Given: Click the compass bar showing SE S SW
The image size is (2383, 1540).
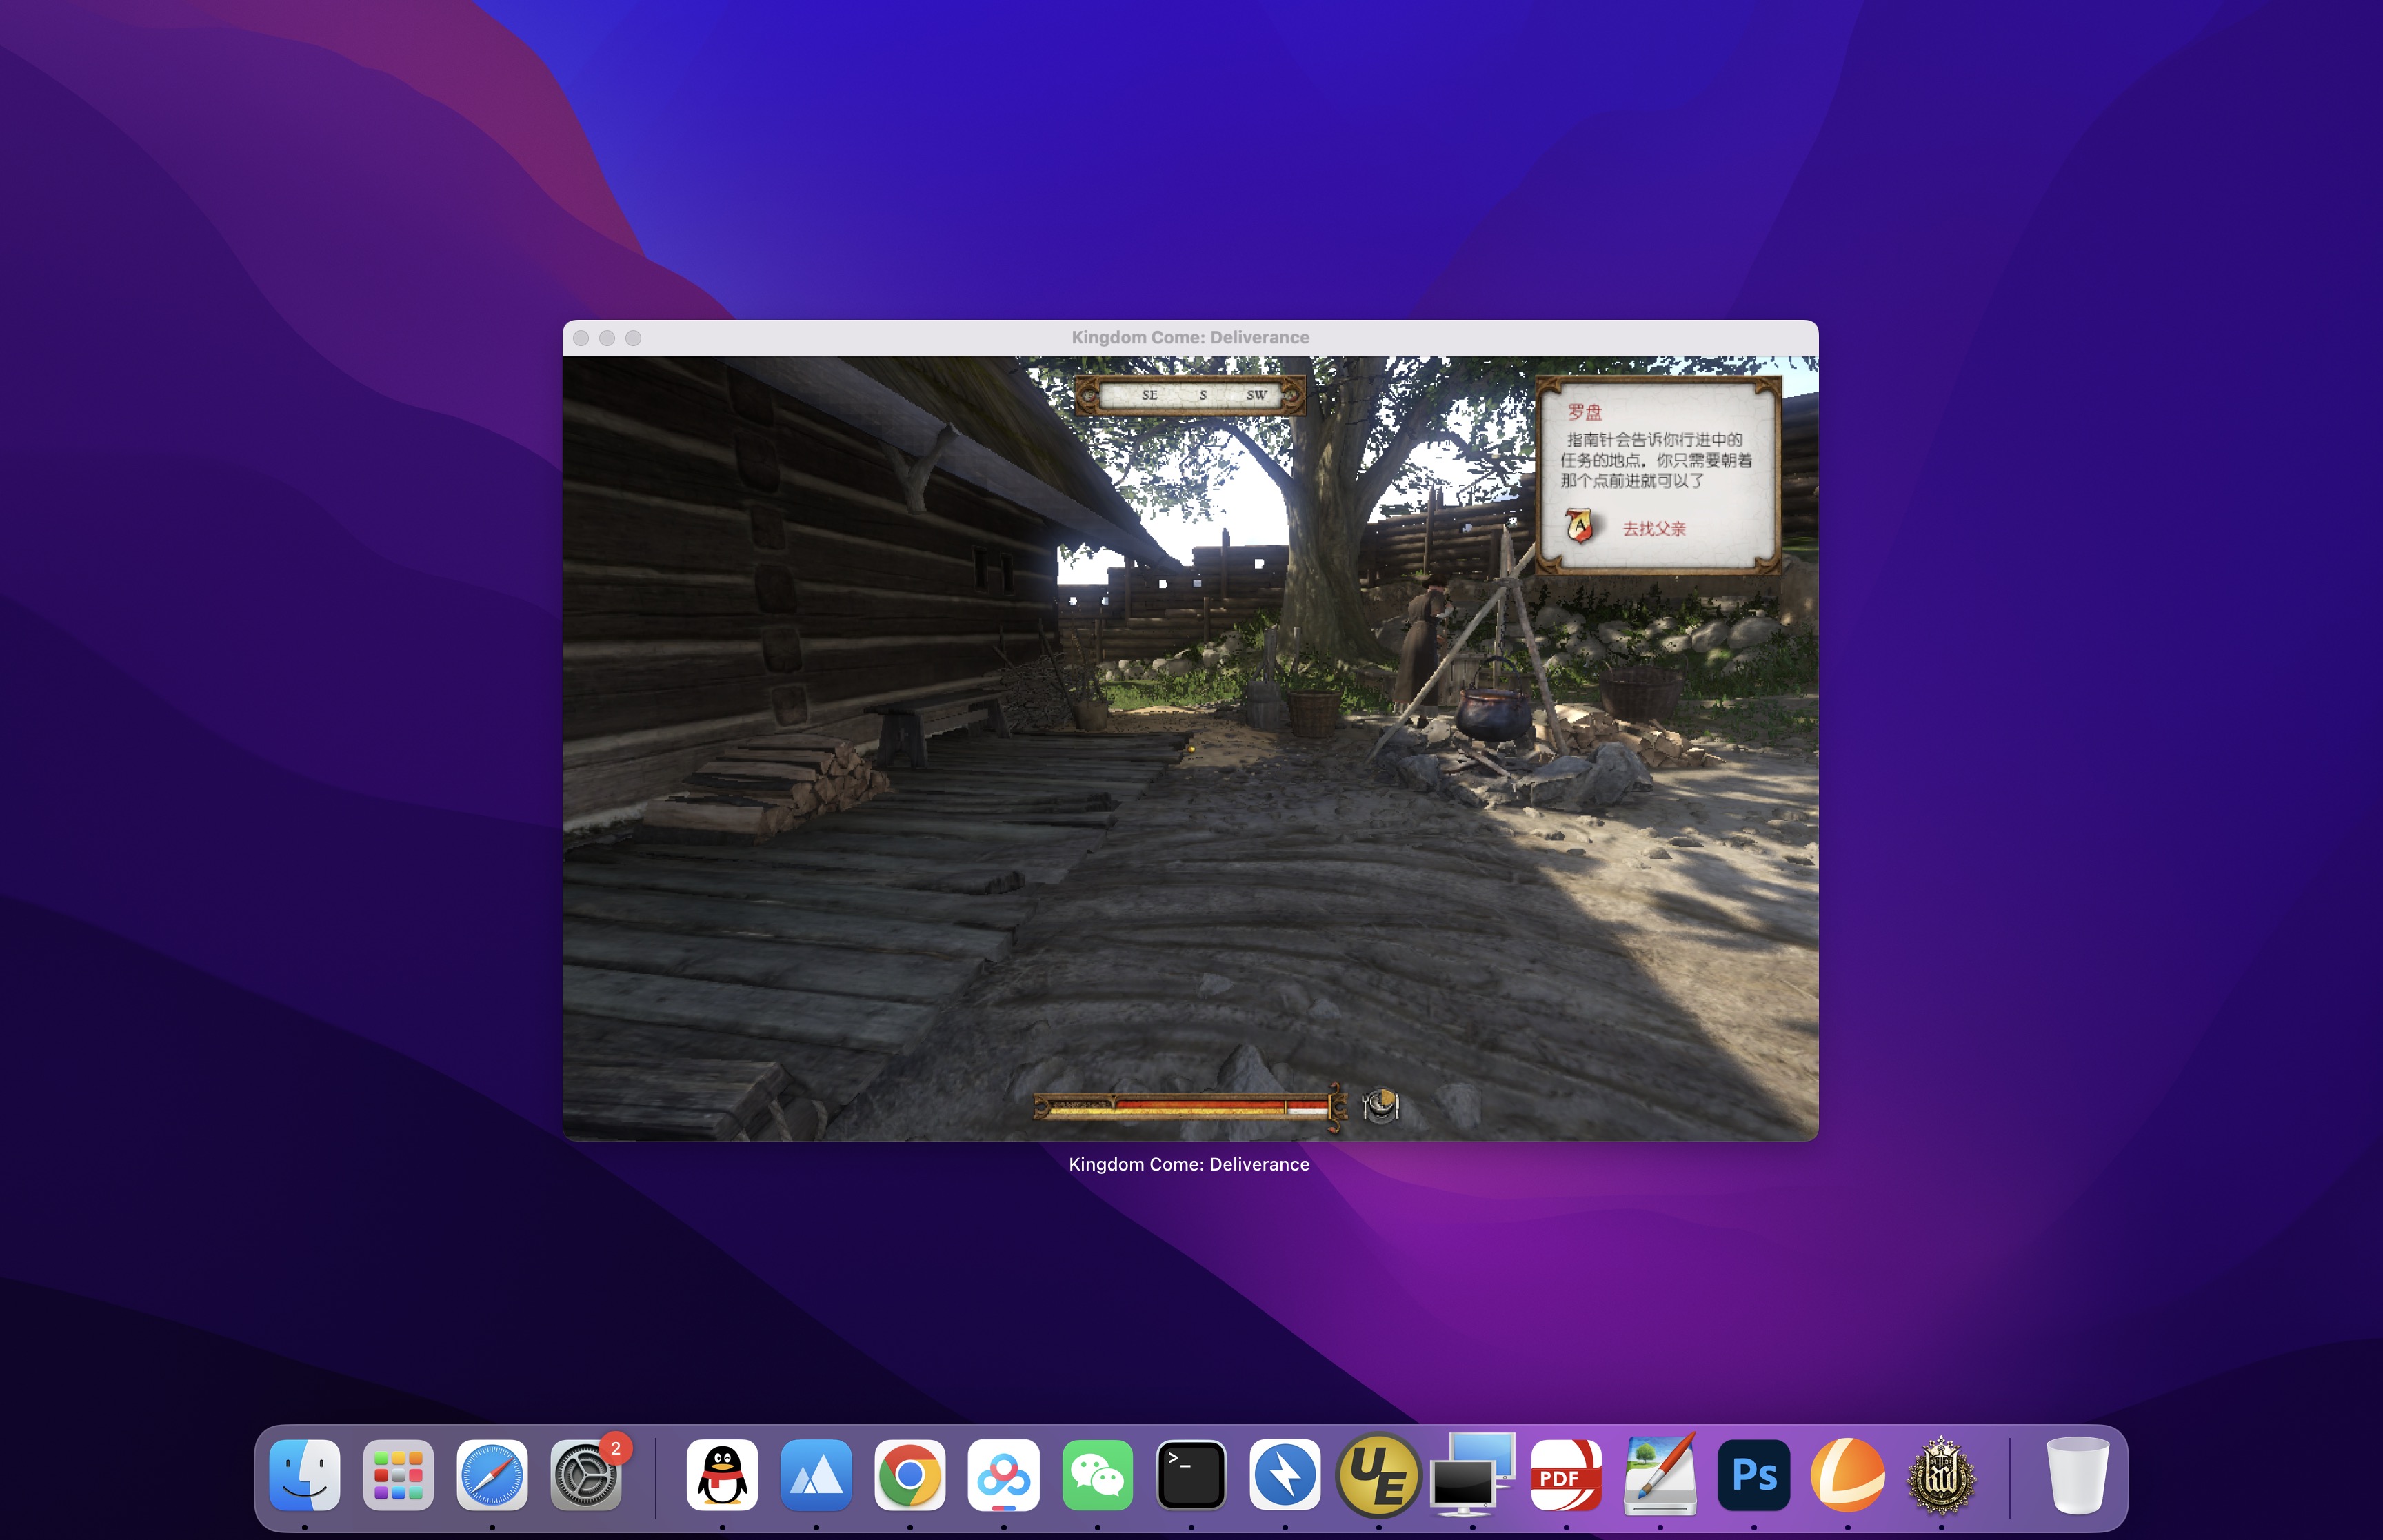Looking at the screenshot, I should pos(1190,396).
